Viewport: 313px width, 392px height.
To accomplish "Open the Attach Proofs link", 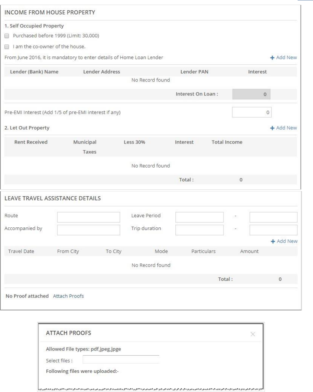I will 68,296.
